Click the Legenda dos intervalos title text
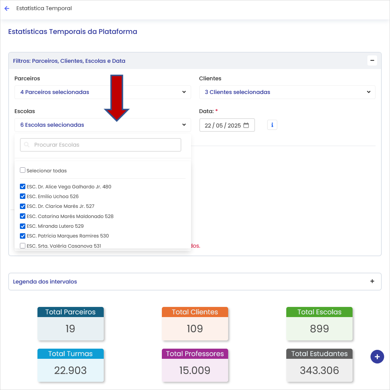The width and height of the screenshot is (390, 390). (45, 282)
